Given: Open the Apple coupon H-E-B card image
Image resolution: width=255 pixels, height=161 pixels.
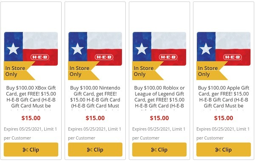Looking at the screenshot, I should click(x=224, y=49).
